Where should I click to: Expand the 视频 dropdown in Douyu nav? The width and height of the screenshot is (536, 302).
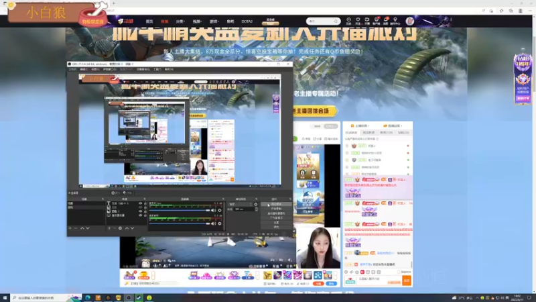197,21
